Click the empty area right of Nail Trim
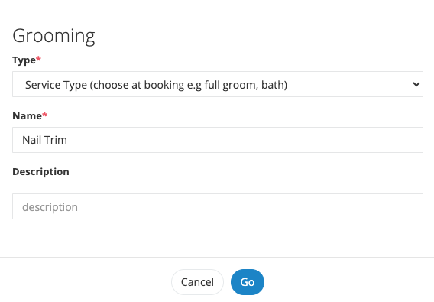Viewport: 434px width, 302px height. (x=244, y=140)
